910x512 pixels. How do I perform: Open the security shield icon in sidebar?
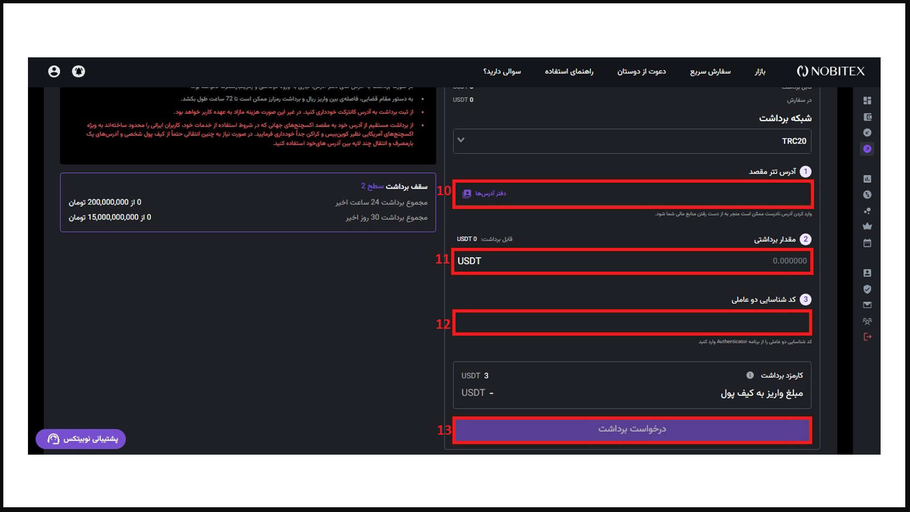point(867,289)
